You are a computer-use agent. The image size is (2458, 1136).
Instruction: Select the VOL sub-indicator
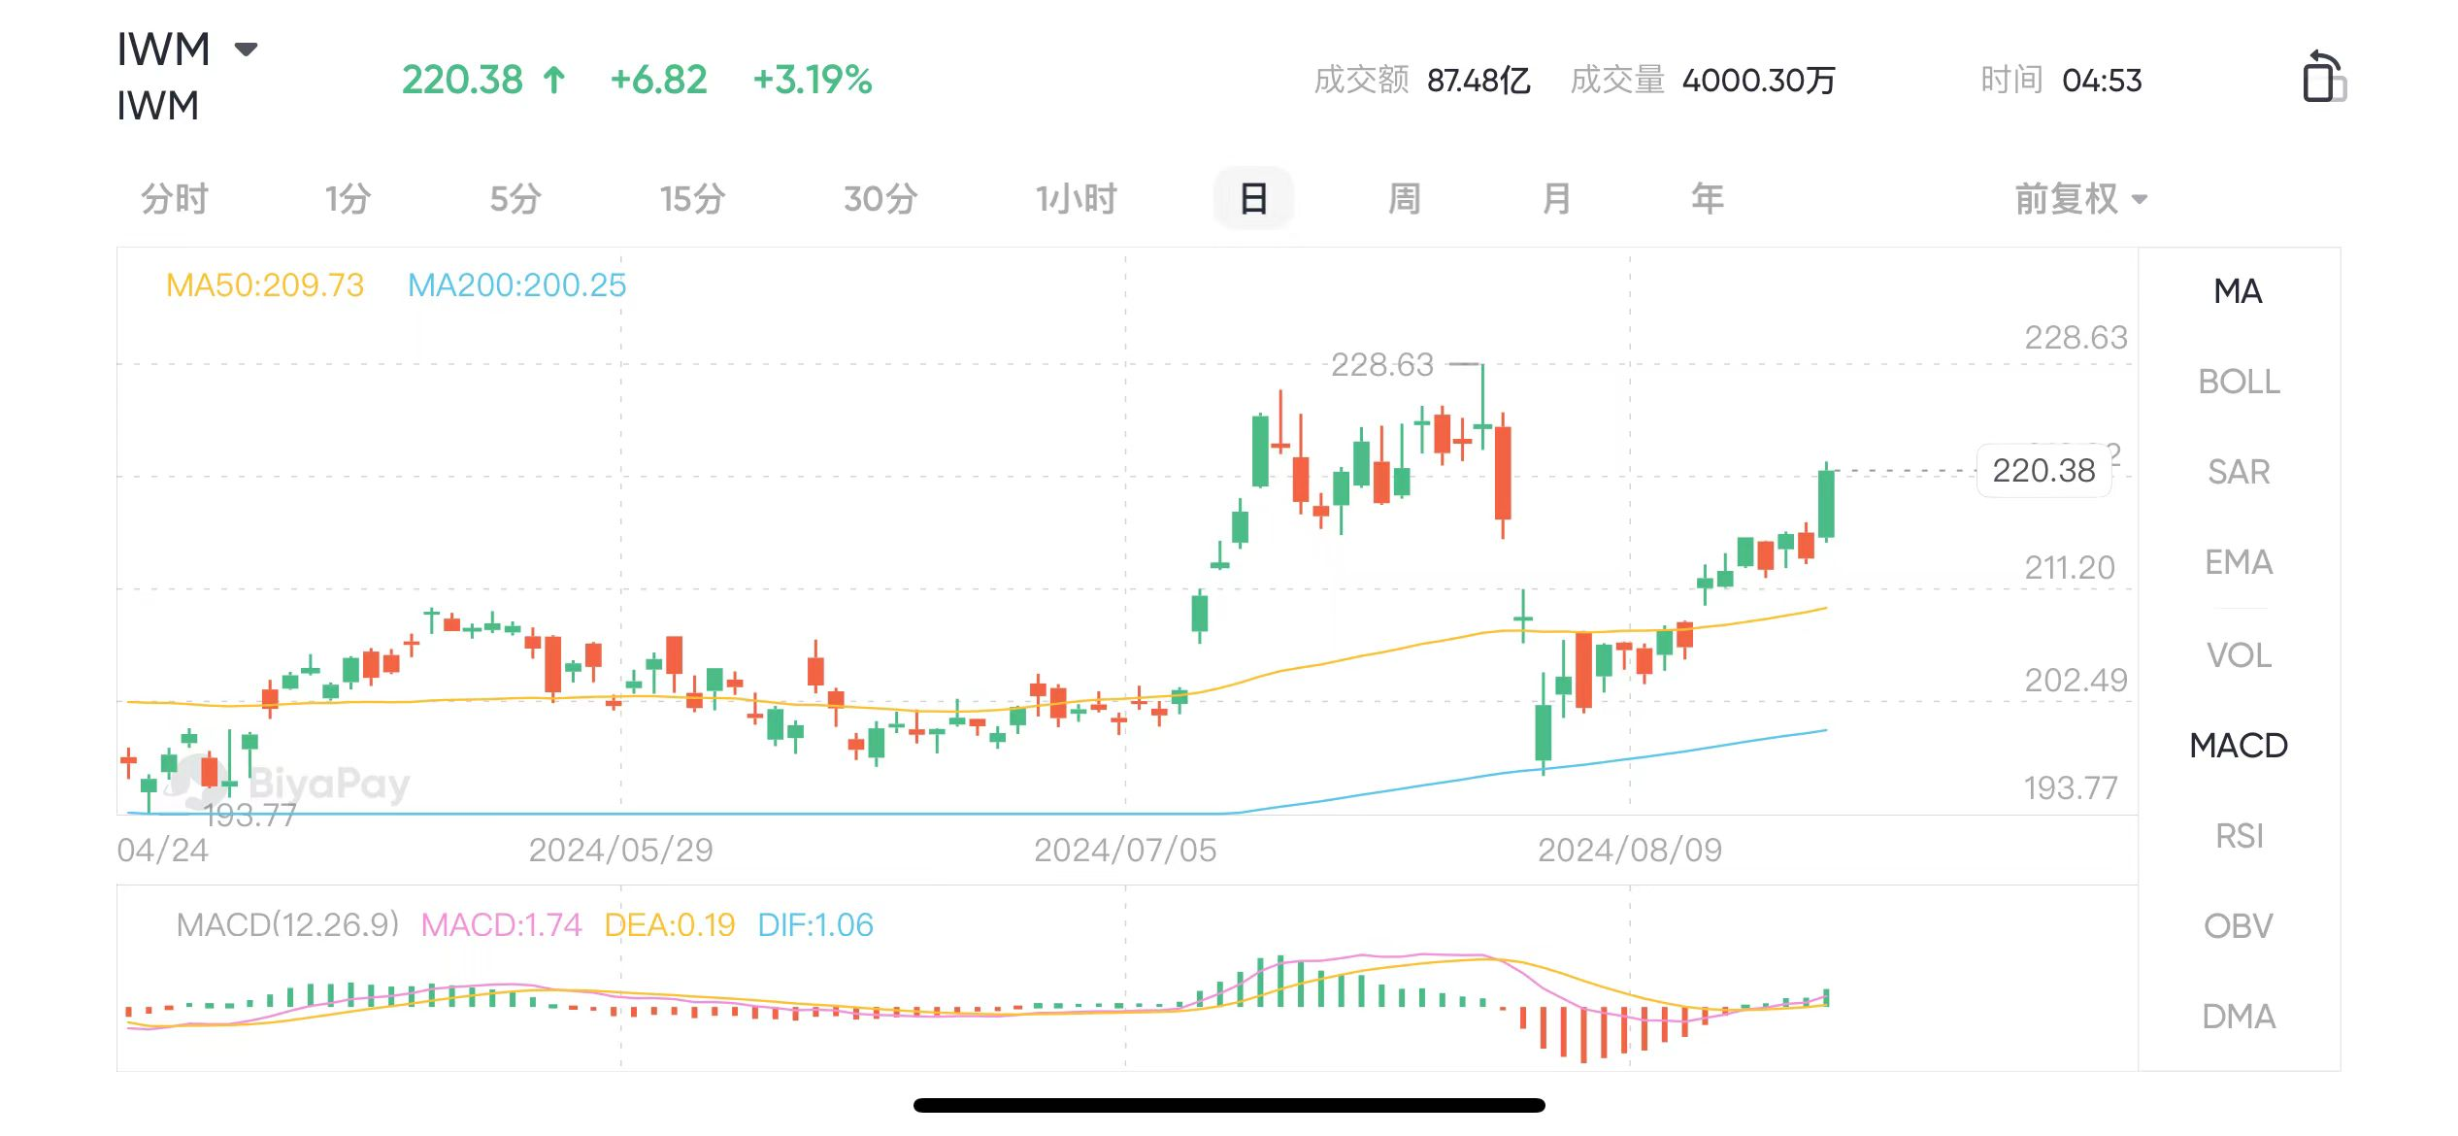[x=2239, y=655]
